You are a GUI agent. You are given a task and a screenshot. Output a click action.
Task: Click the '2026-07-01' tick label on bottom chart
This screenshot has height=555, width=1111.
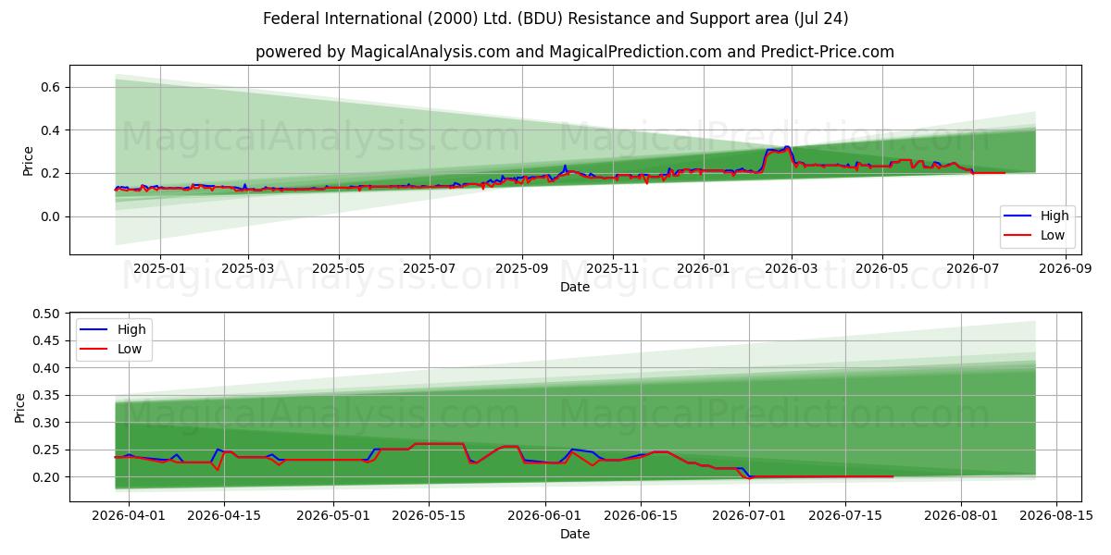(749, 517)
